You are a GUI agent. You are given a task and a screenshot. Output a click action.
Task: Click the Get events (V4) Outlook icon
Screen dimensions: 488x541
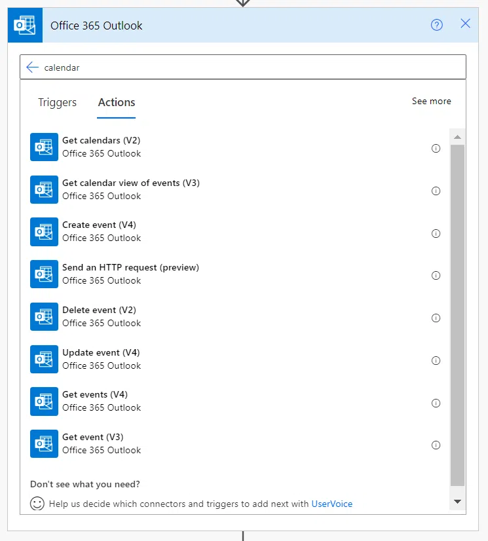click(44, 401)
